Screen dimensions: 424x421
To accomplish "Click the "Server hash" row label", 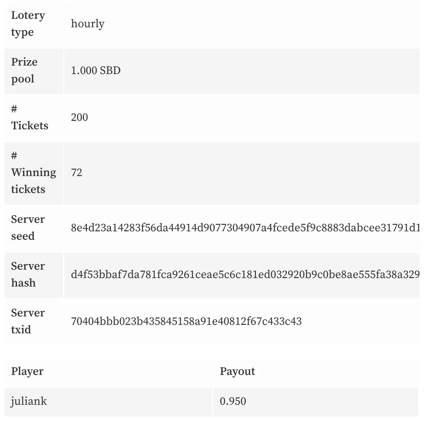I will pyautogui.click(x=28, y=274).
